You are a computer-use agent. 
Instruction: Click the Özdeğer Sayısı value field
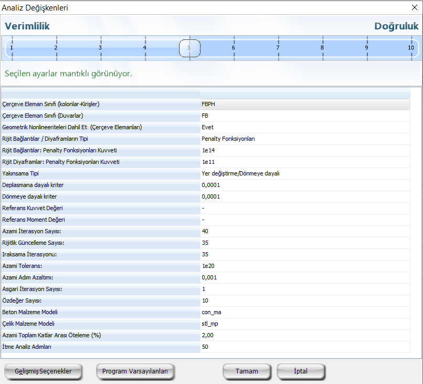pos(304,300)
